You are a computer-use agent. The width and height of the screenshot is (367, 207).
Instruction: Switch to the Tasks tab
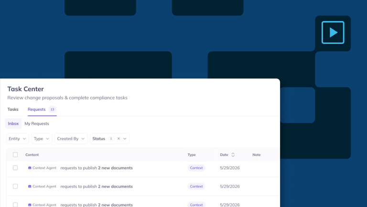12,109
